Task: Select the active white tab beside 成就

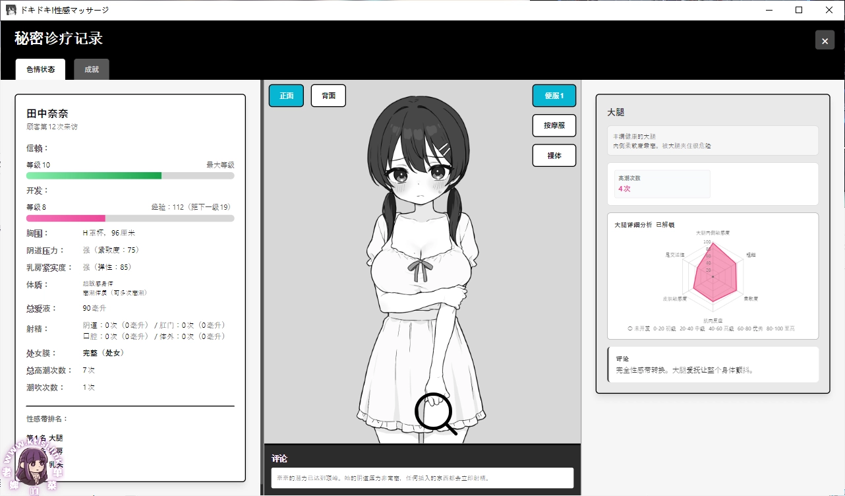Action: pos(40,69)
